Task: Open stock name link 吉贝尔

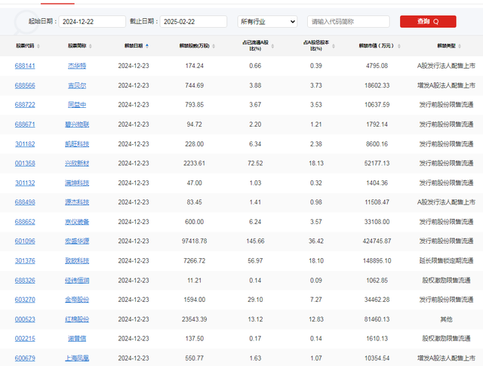Action: (x=77, y=85)
